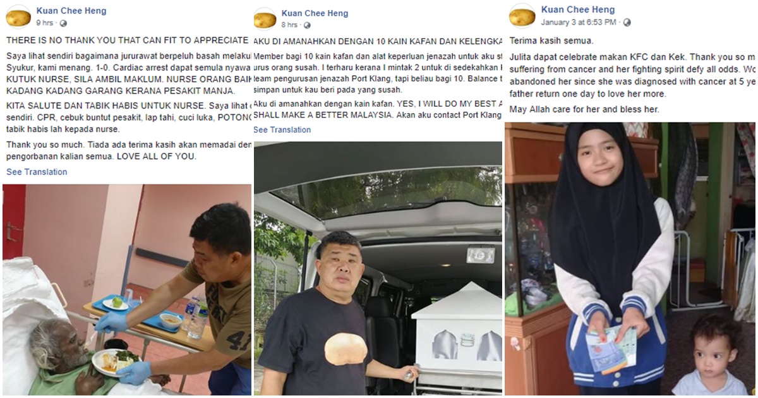View photo of man beside white coffin van
Viewport: 758px width, 398px height.
pyautogui.click(x=378, y=268)
